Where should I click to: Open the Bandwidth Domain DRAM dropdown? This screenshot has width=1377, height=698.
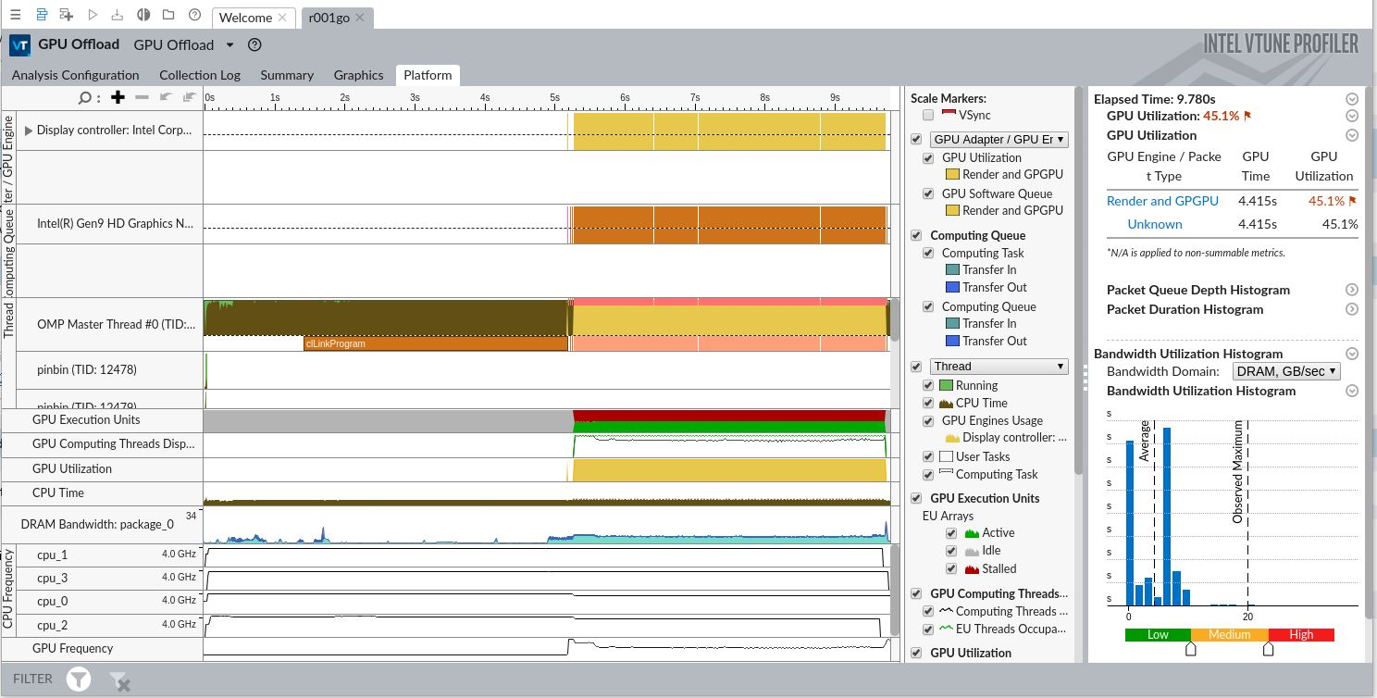click(x=1286, y=371)
